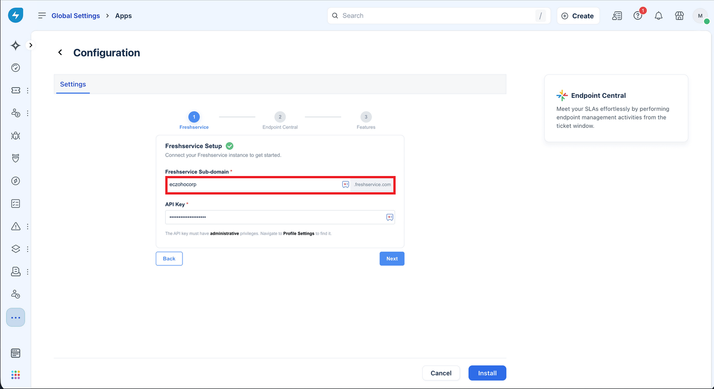Open the last person-and-gear sidebar icon
The width and height of the screenshot is (714, 389).
click(16, 294)
